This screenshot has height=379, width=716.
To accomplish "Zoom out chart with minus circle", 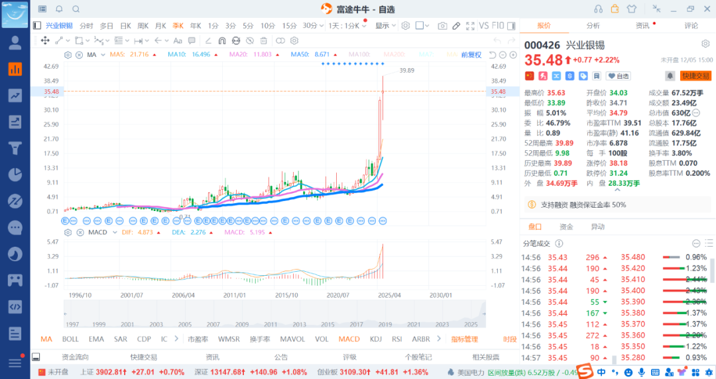I will point(503,55).
